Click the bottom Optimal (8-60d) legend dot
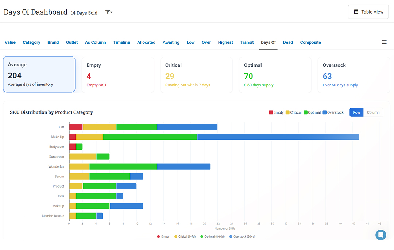Image resolution: width=394 pixels, height=250 pixels. tap(201, 237)
